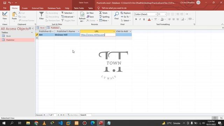Expand the Select dropdown in Find group

coord(126,21)
